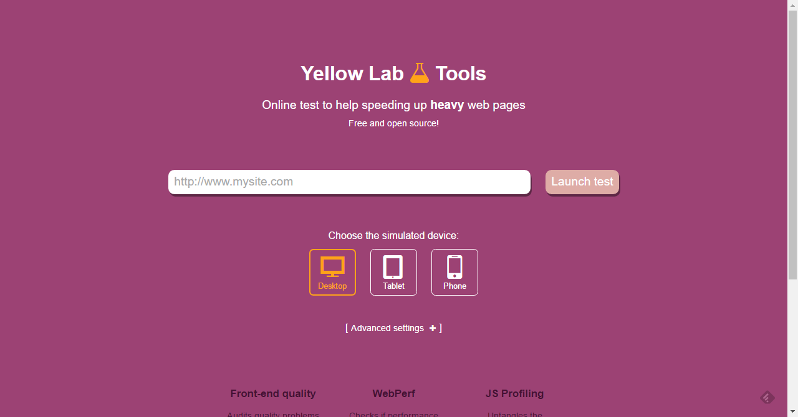798x417 pixels.
Task: Click the bold word heavy in tagline
Action: click(447, 105)
